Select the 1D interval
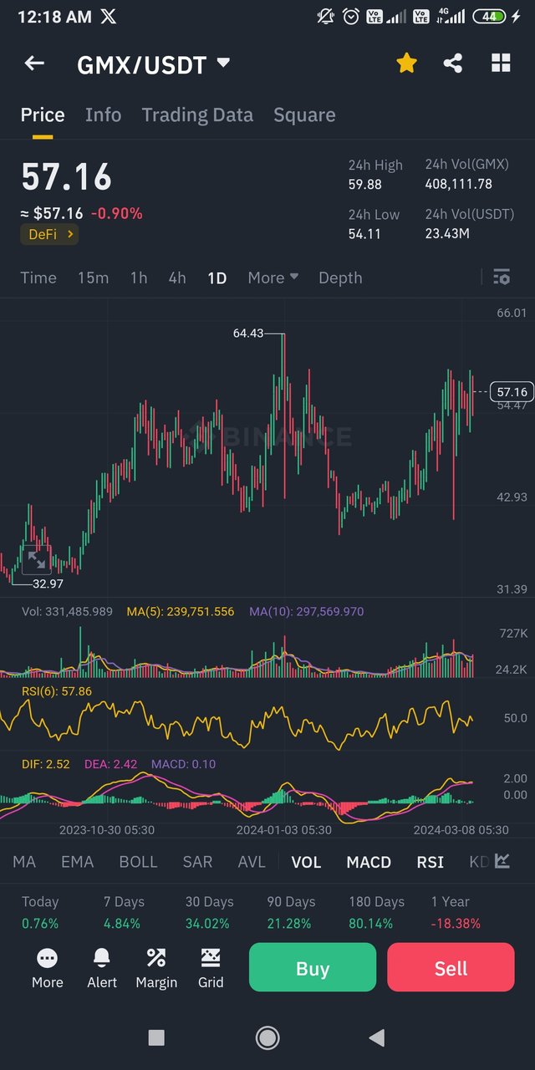This screenshot has height=1070, width=535. [x=217, y=278]
